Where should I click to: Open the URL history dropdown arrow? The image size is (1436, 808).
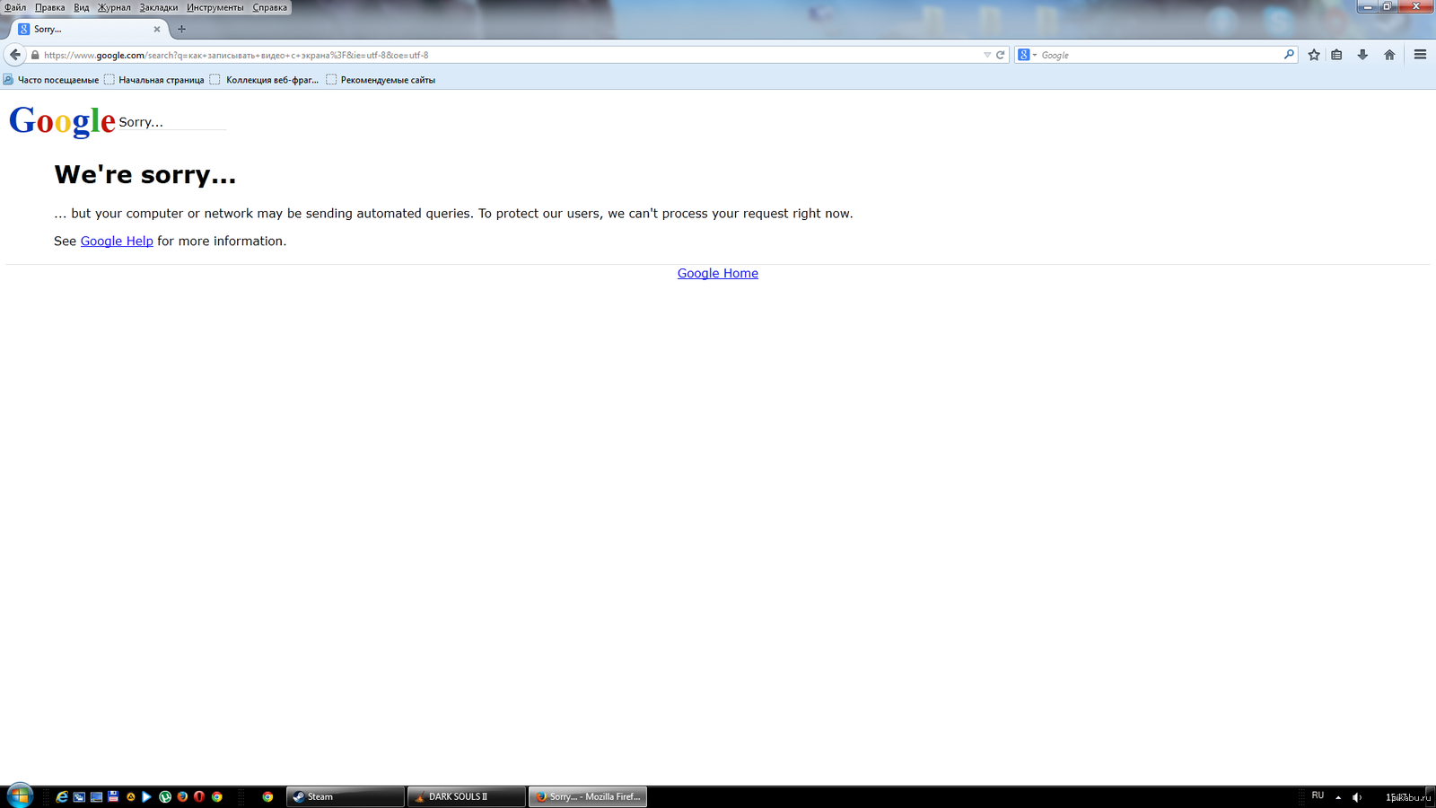point(987,55)
